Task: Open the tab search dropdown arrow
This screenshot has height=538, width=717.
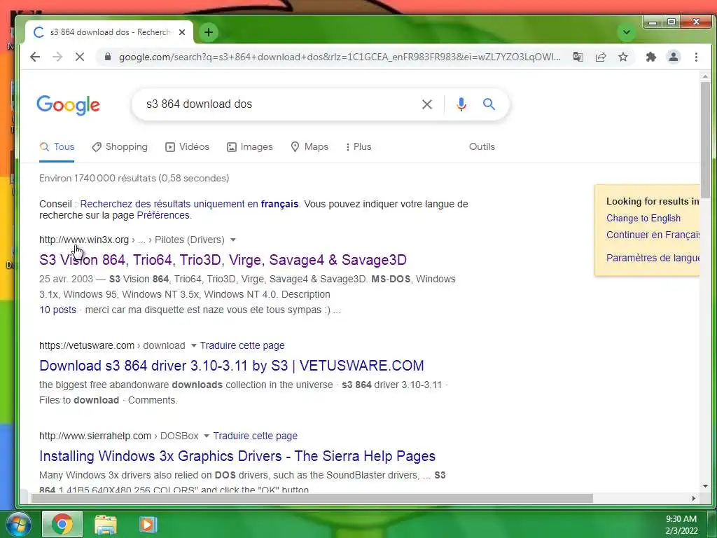Action: point(627,32)
